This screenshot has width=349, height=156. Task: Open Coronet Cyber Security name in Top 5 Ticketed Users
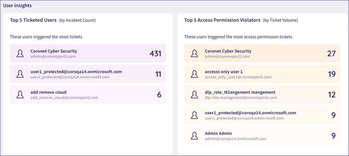click(54, 51)
